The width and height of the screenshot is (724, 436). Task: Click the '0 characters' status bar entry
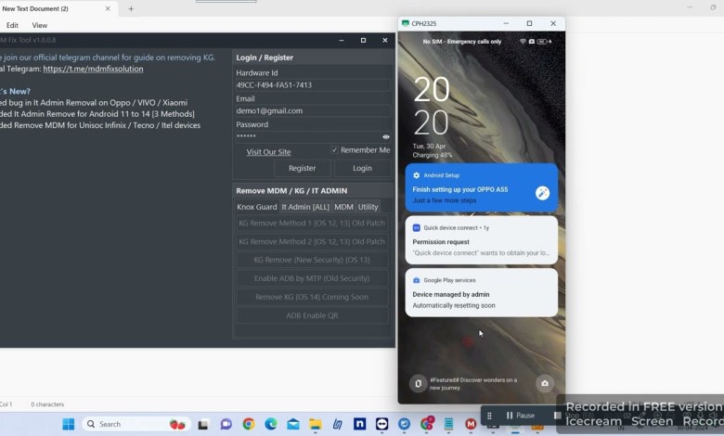coord(47,404)
